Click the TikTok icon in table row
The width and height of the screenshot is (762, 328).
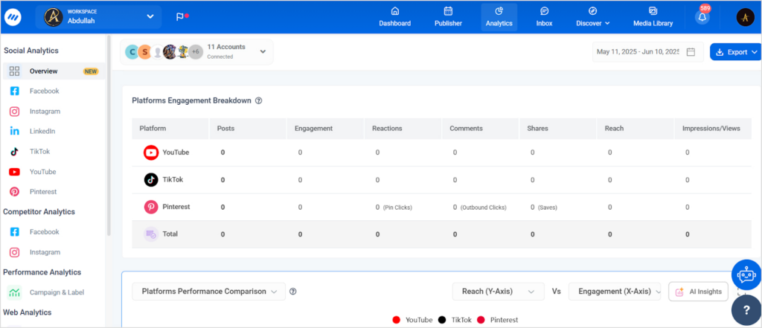point(151,179)
